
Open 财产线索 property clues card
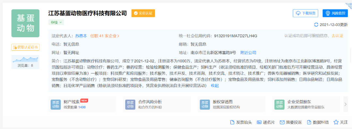pos(82,104)
